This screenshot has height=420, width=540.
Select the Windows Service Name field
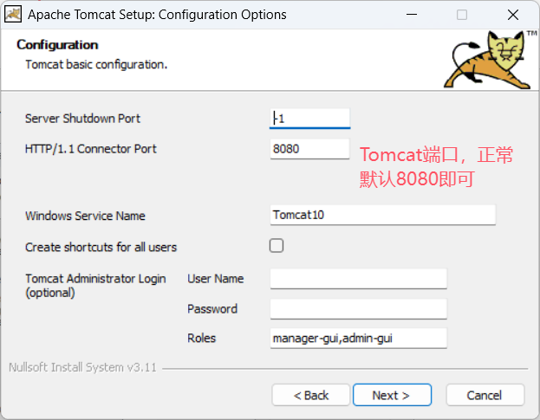click(x=382, y=215)
